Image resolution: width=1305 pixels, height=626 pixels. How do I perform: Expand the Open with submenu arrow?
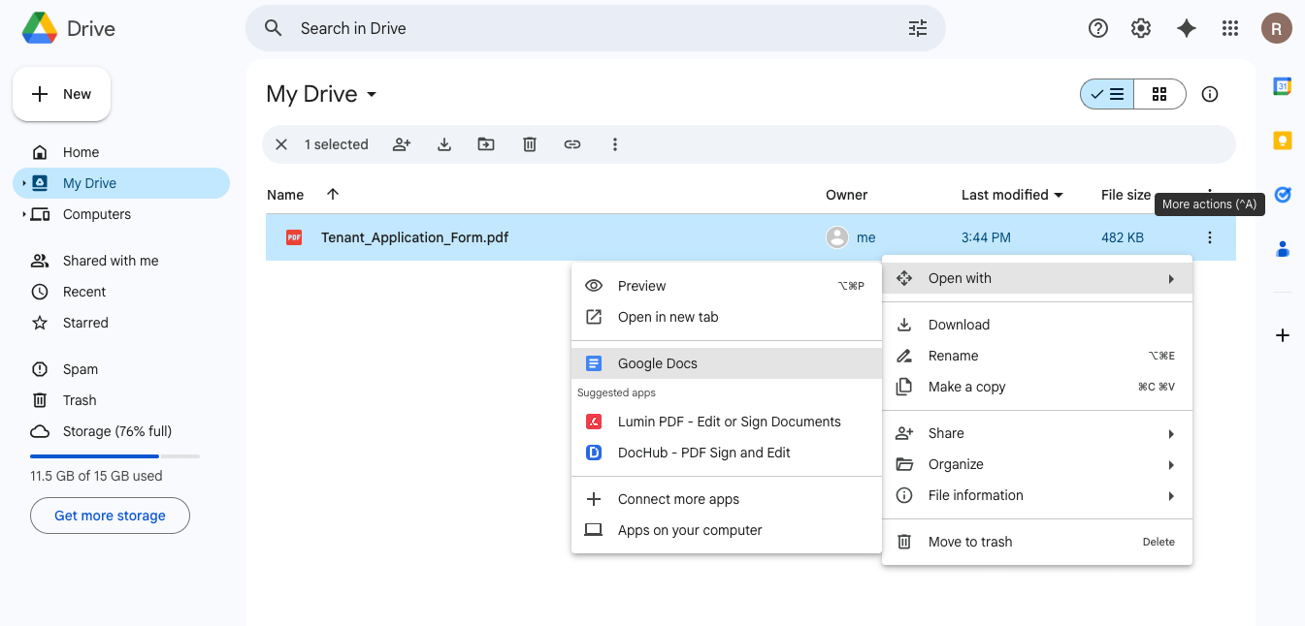1171,279
